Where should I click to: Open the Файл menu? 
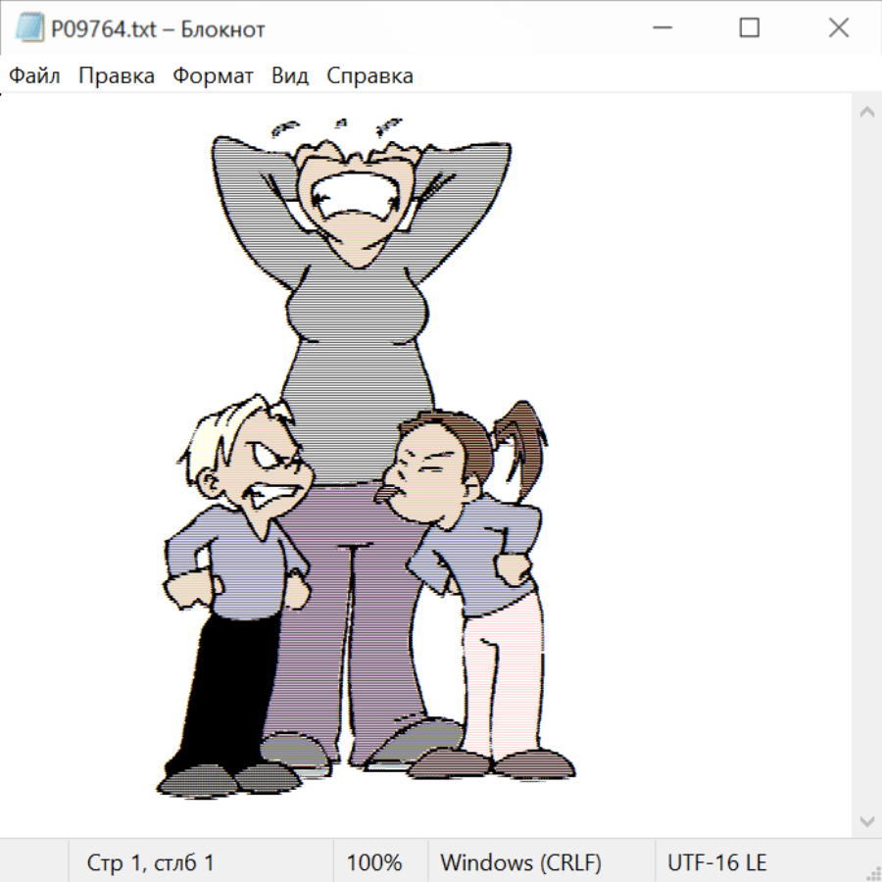click(x=35, y=75)
